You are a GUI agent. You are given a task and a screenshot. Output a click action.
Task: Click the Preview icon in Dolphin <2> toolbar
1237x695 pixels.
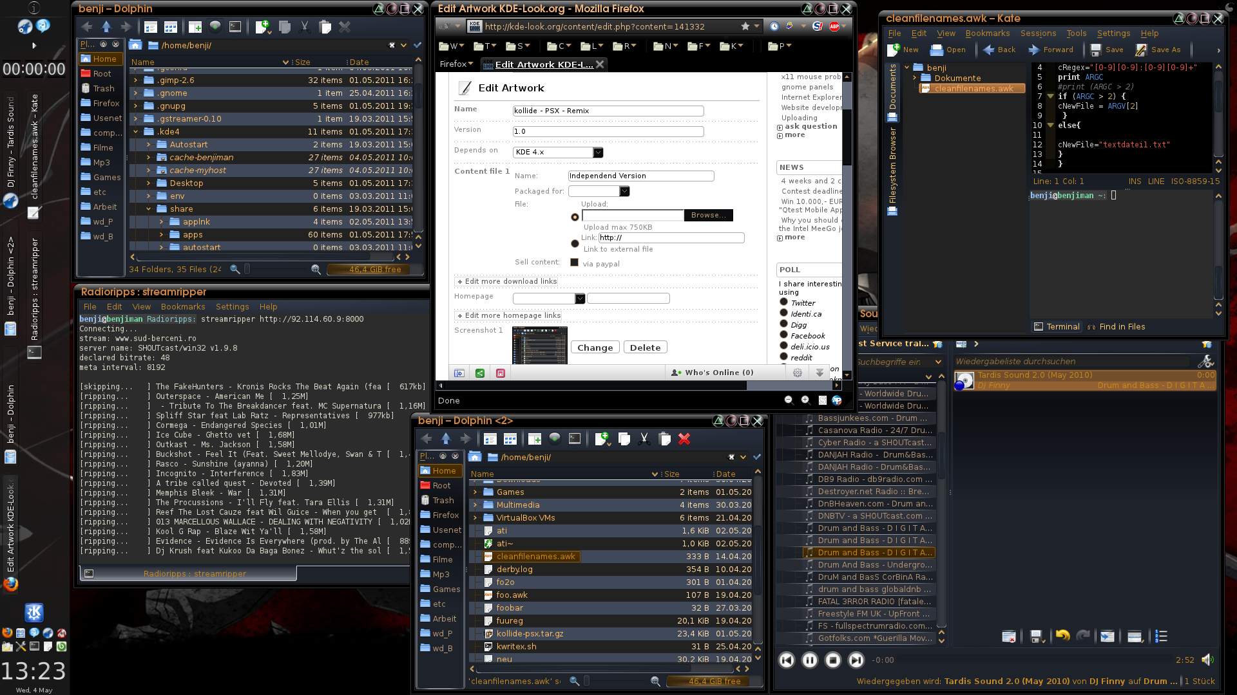pos(555,439)
